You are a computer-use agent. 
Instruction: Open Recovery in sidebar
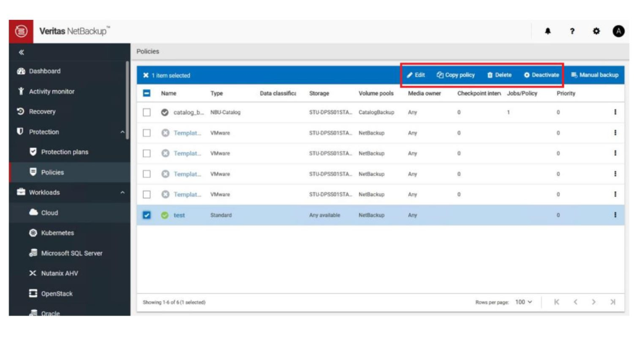coord(36,111)
